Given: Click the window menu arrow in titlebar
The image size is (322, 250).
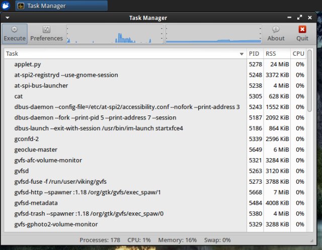Looking at the screenshot, I should pyautogui.click(x=8, y=18).
